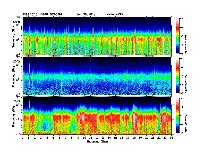Screen dimensions: 204x158
Task: Click the '6' hour tick label
Action: pos(59,138)
